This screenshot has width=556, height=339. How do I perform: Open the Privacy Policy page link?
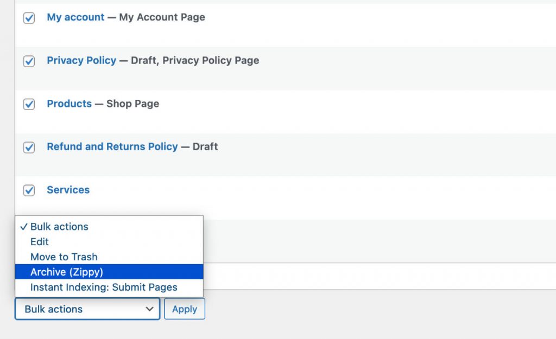(81, 60)
